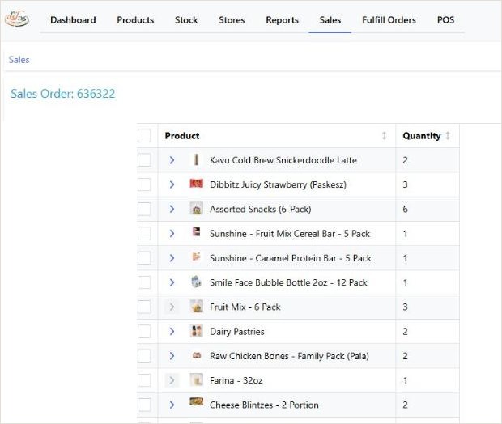The height and width of the screenshot is (424, 502).
Task: Expand the Sunshine Caramel Protein Bar row
Action: (172, 258)
